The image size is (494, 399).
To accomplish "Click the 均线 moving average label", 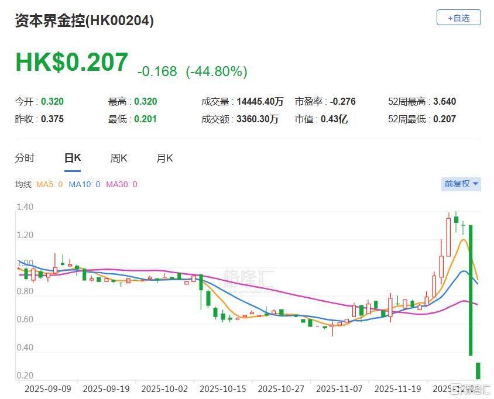I will (x=23, y=184).
